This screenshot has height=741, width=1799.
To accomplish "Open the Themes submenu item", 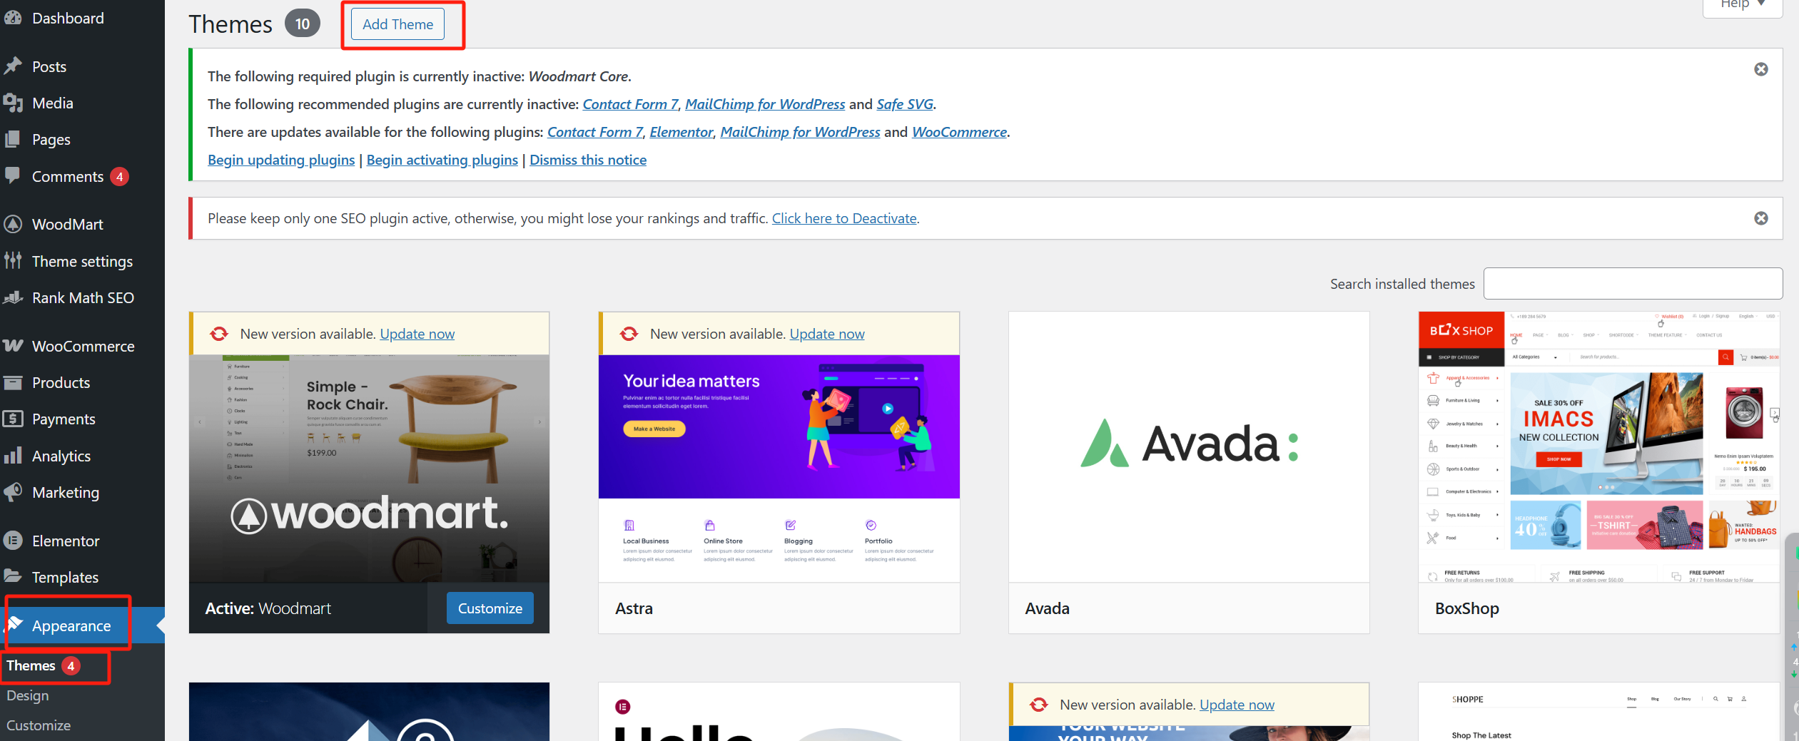I will click(x=31, y=666).
